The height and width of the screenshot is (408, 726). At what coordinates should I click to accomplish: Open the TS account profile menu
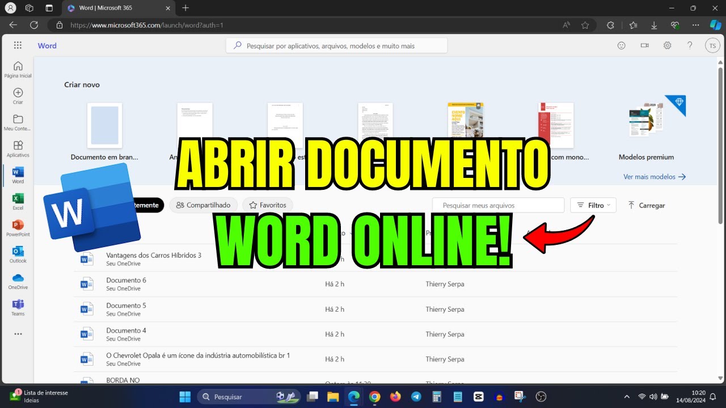pyautogui.click(x=712, y=46)
